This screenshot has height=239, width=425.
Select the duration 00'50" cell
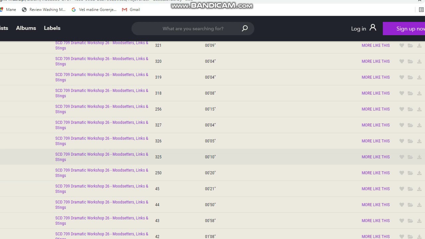click(x=210, y=205)
